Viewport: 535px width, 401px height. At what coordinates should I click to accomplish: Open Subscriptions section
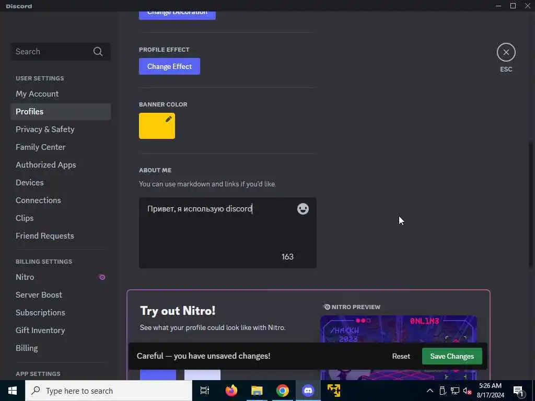(61, 312)
